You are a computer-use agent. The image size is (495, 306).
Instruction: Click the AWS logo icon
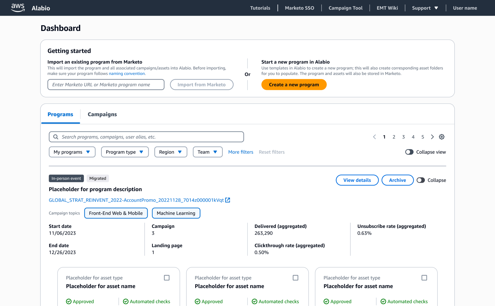(18, 8)
